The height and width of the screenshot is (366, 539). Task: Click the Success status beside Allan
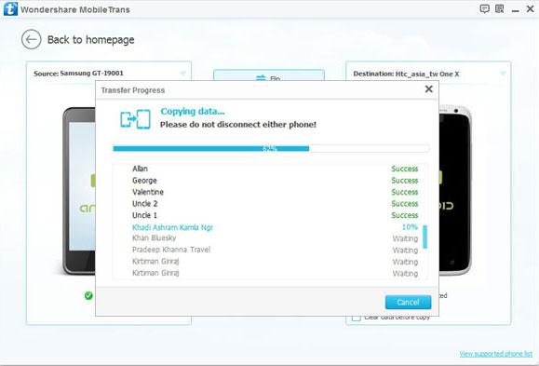[405, 169]
